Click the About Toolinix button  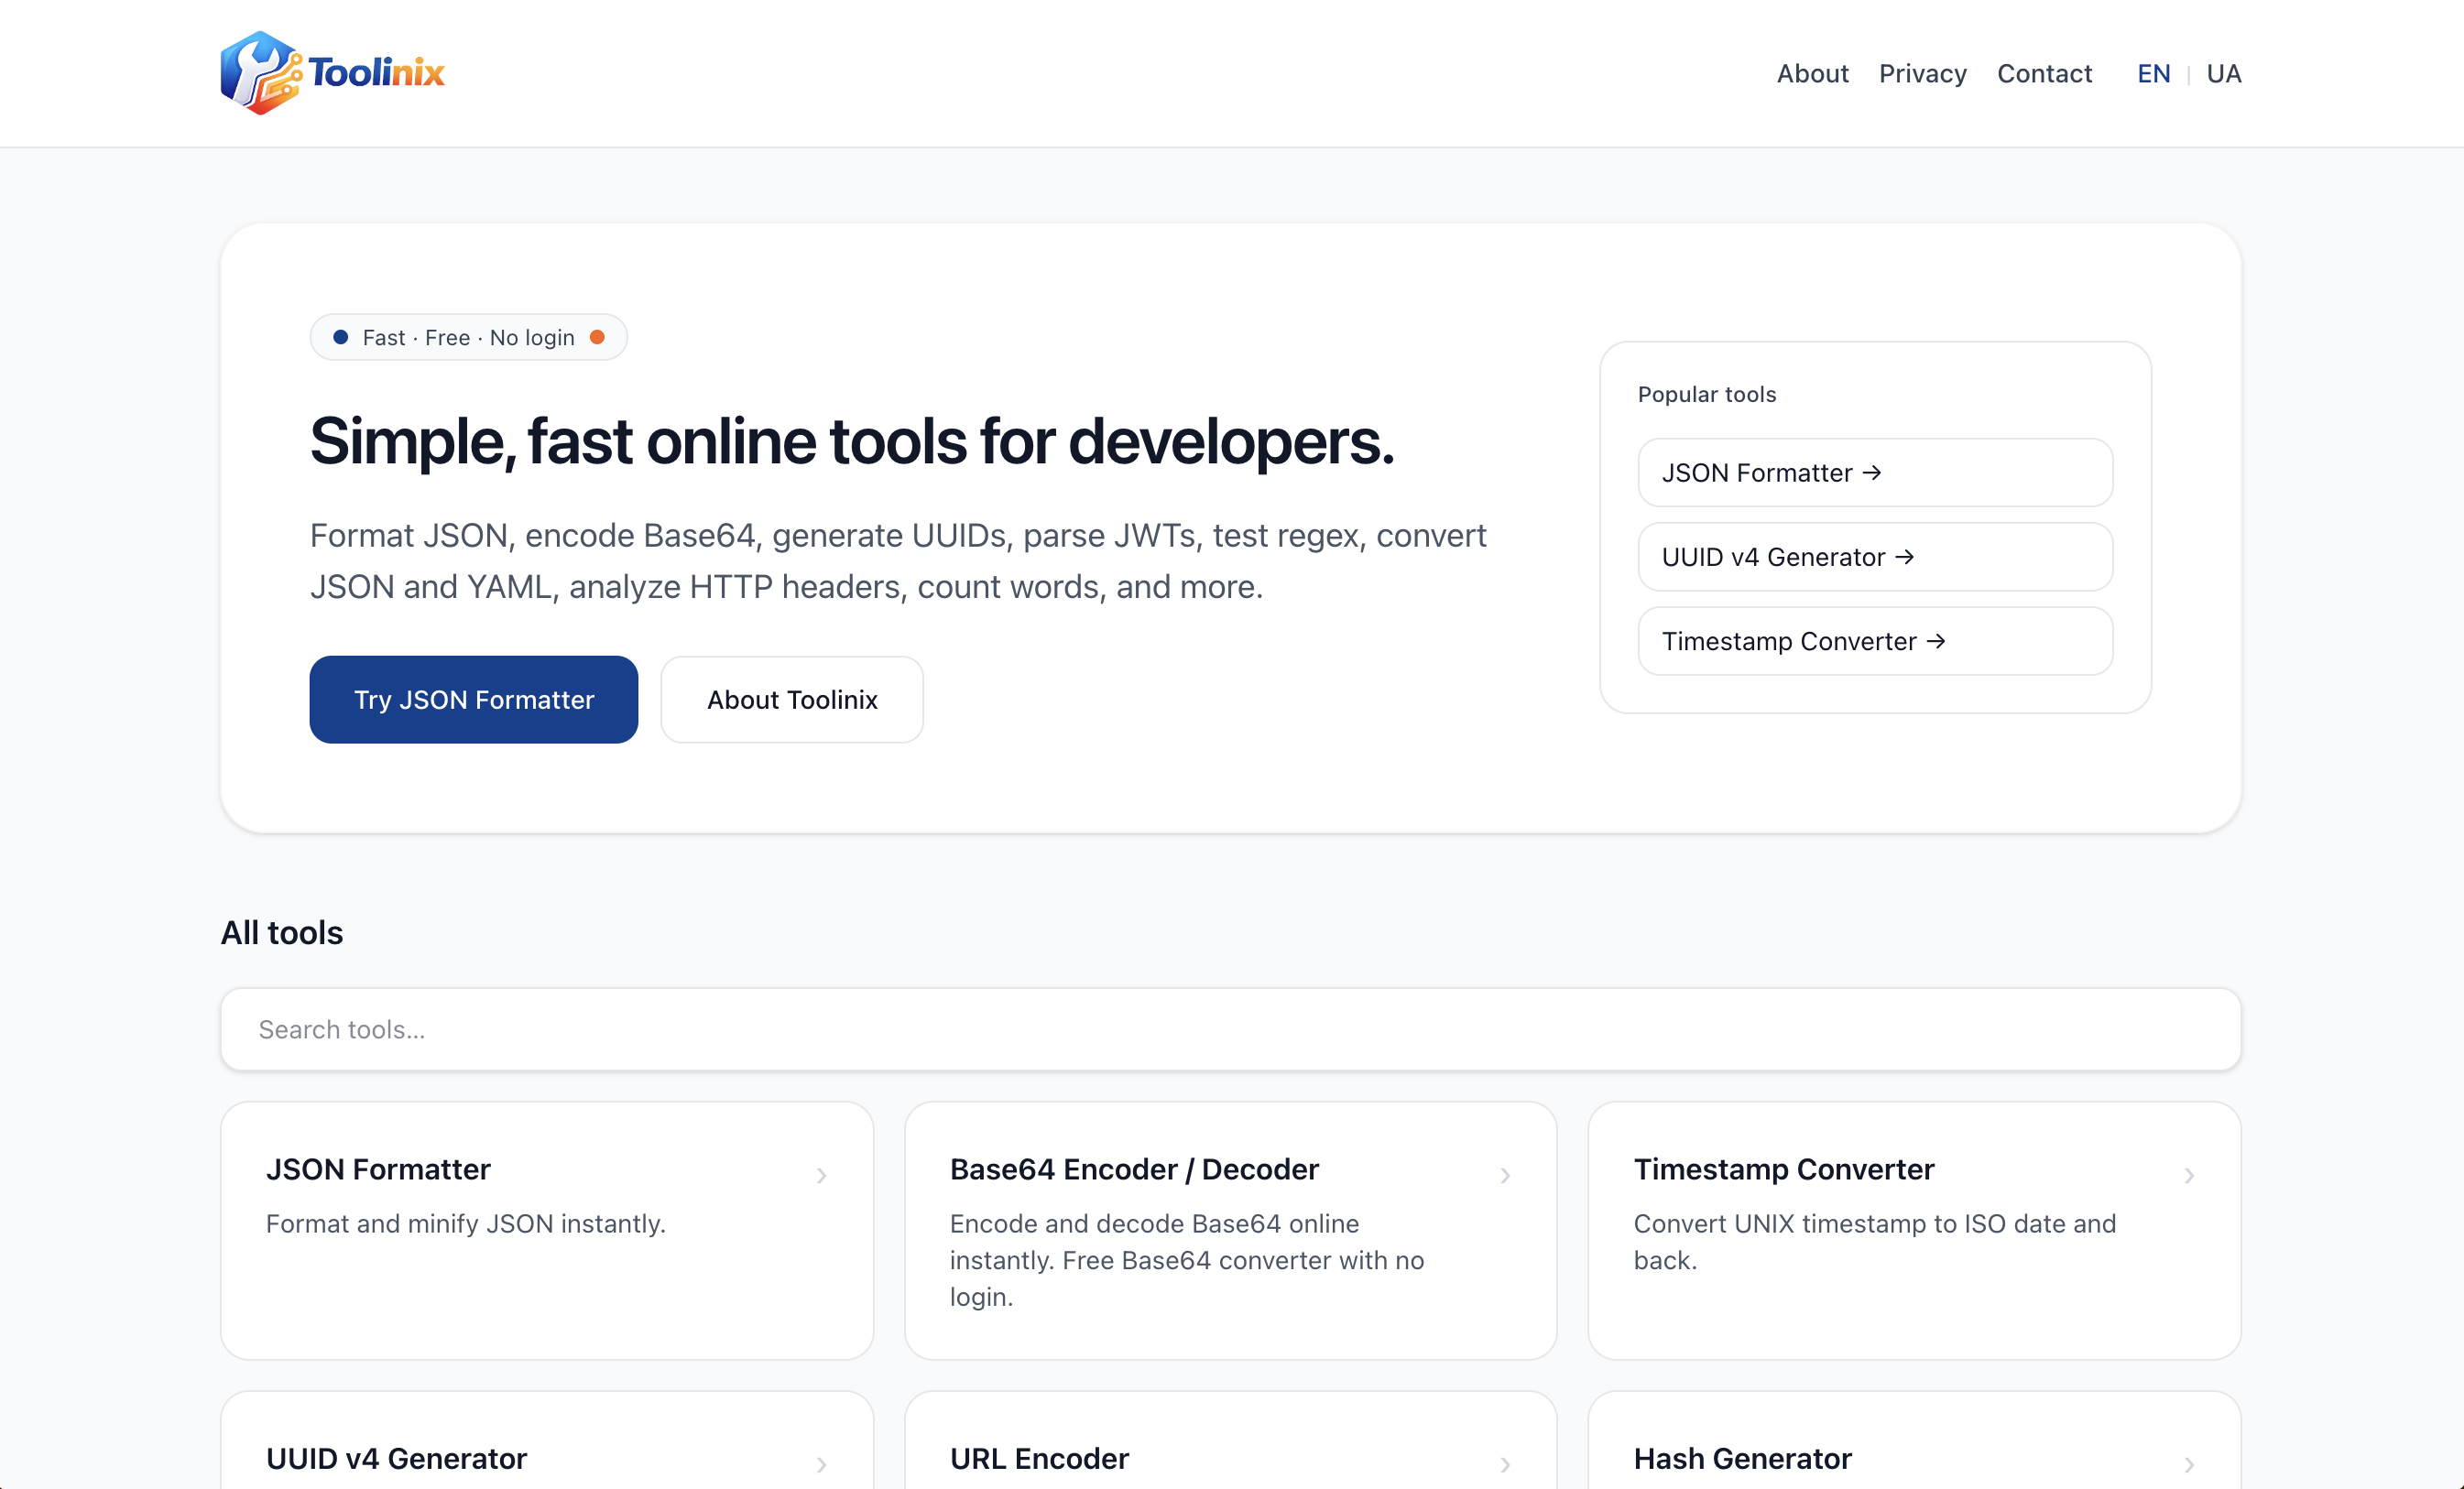[x=791, y=699]
